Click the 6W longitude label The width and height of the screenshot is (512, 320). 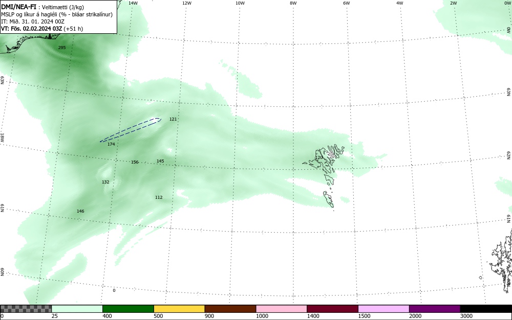click(x=347, y=3)
